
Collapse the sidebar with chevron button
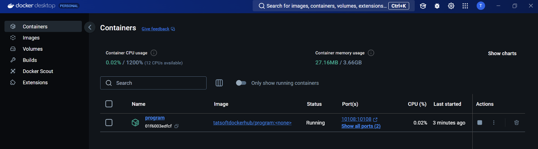click(90, 27)
